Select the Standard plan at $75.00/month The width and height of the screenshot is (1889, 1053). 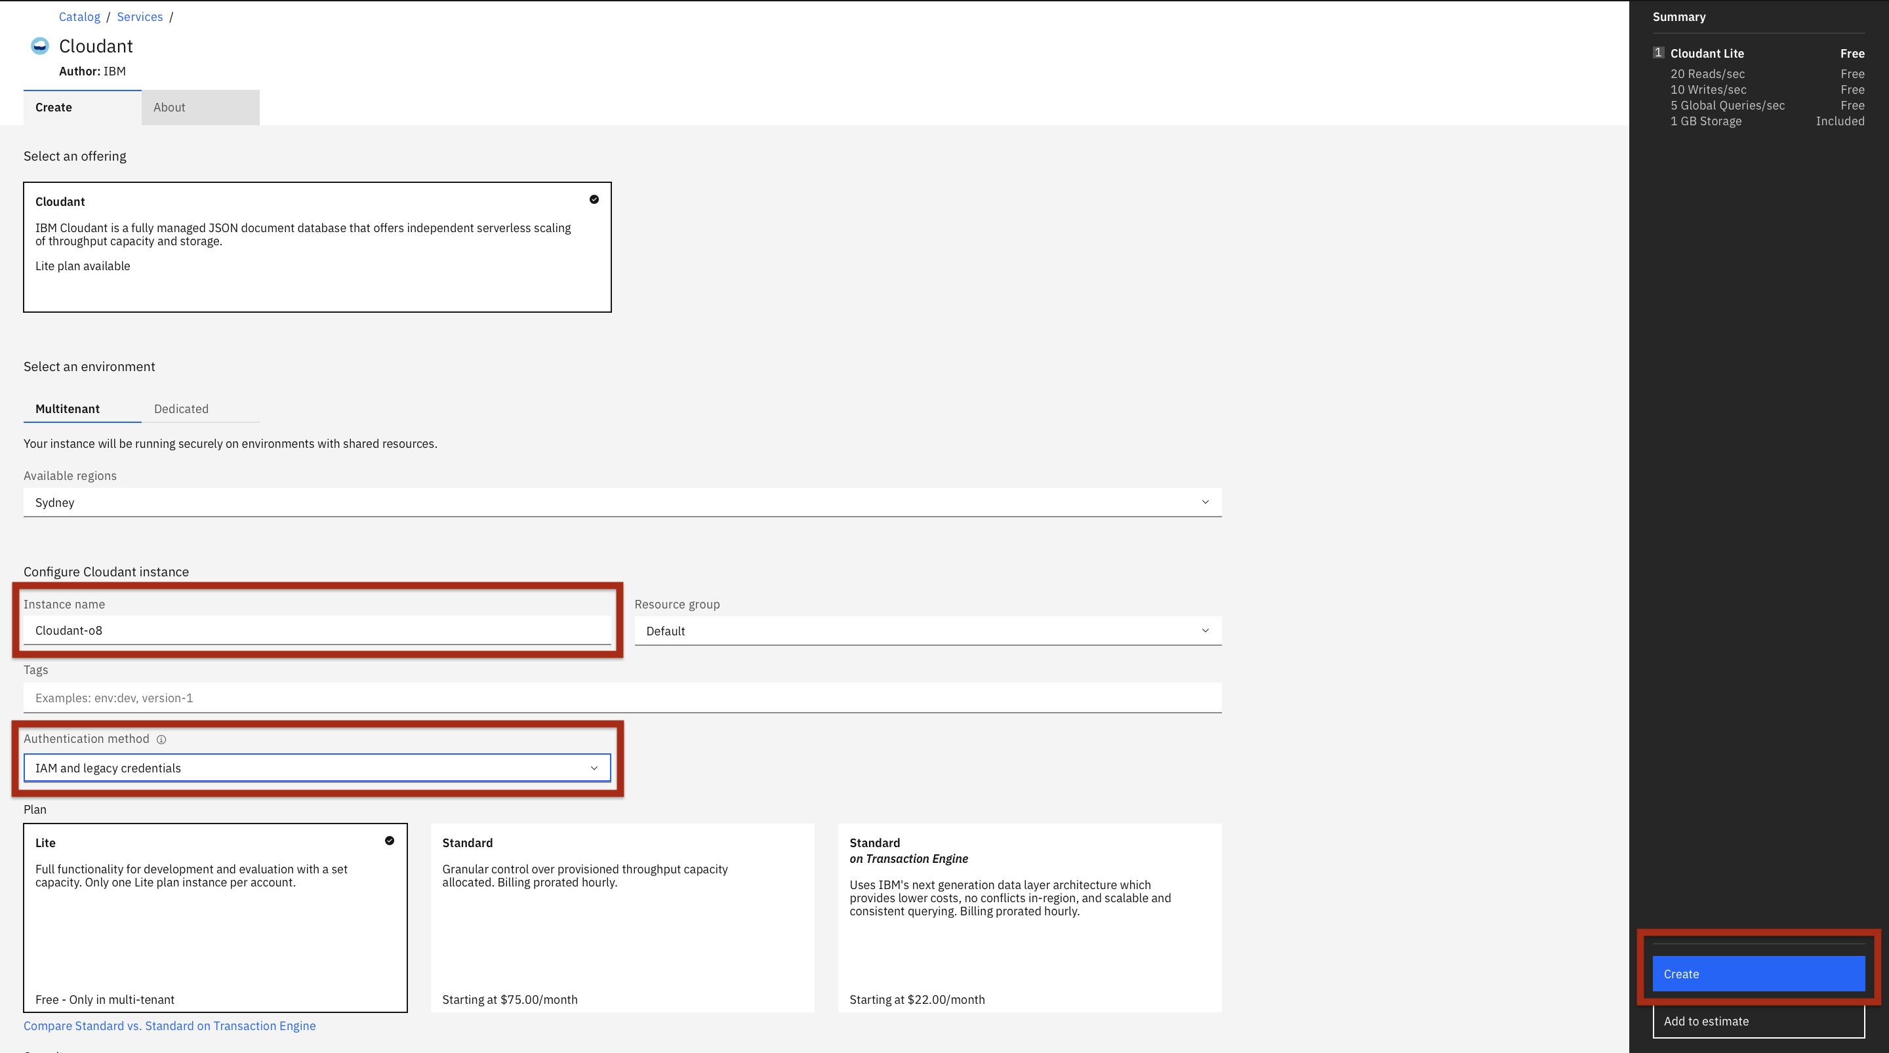click(622, 918)
